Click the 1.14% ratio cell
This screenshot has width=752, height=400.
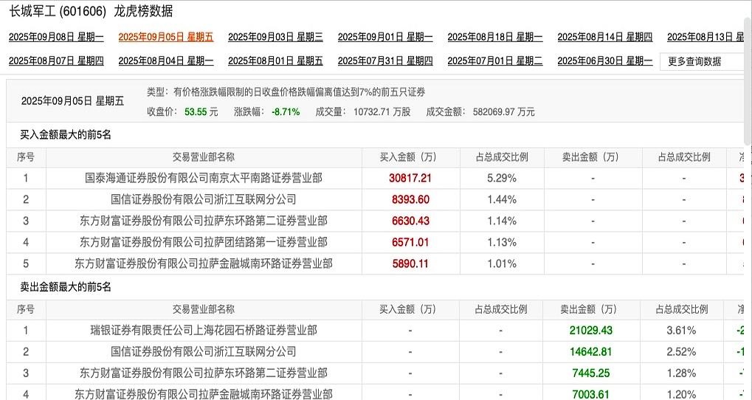502,221
